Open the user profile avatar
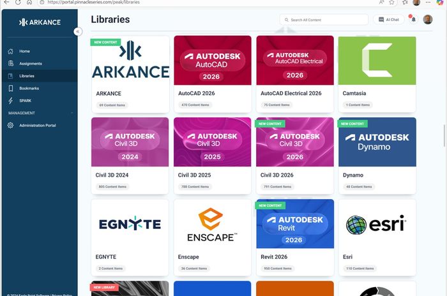The image size is (447, 296). coord(428,19)
